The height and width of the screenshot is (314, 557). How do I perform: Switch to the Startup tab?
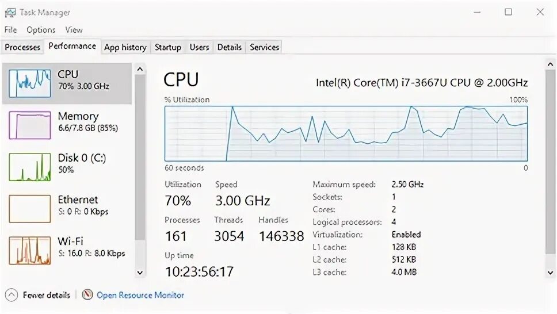point(167,47)
